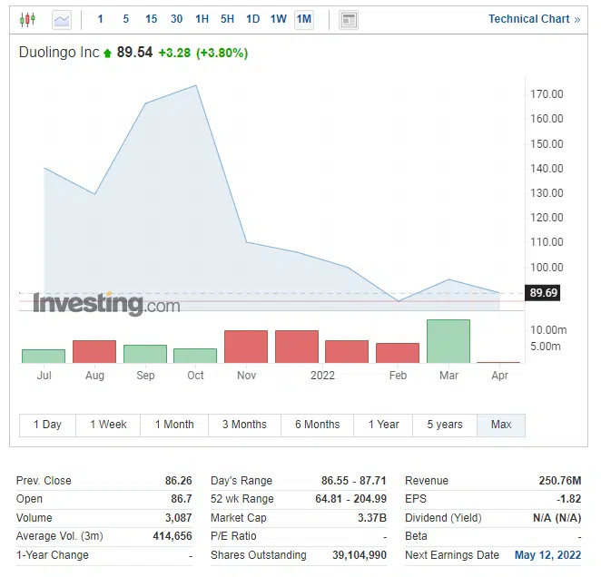Click the Next Earnings Date label
601x577 pixels.
click(x=452, y=555)
